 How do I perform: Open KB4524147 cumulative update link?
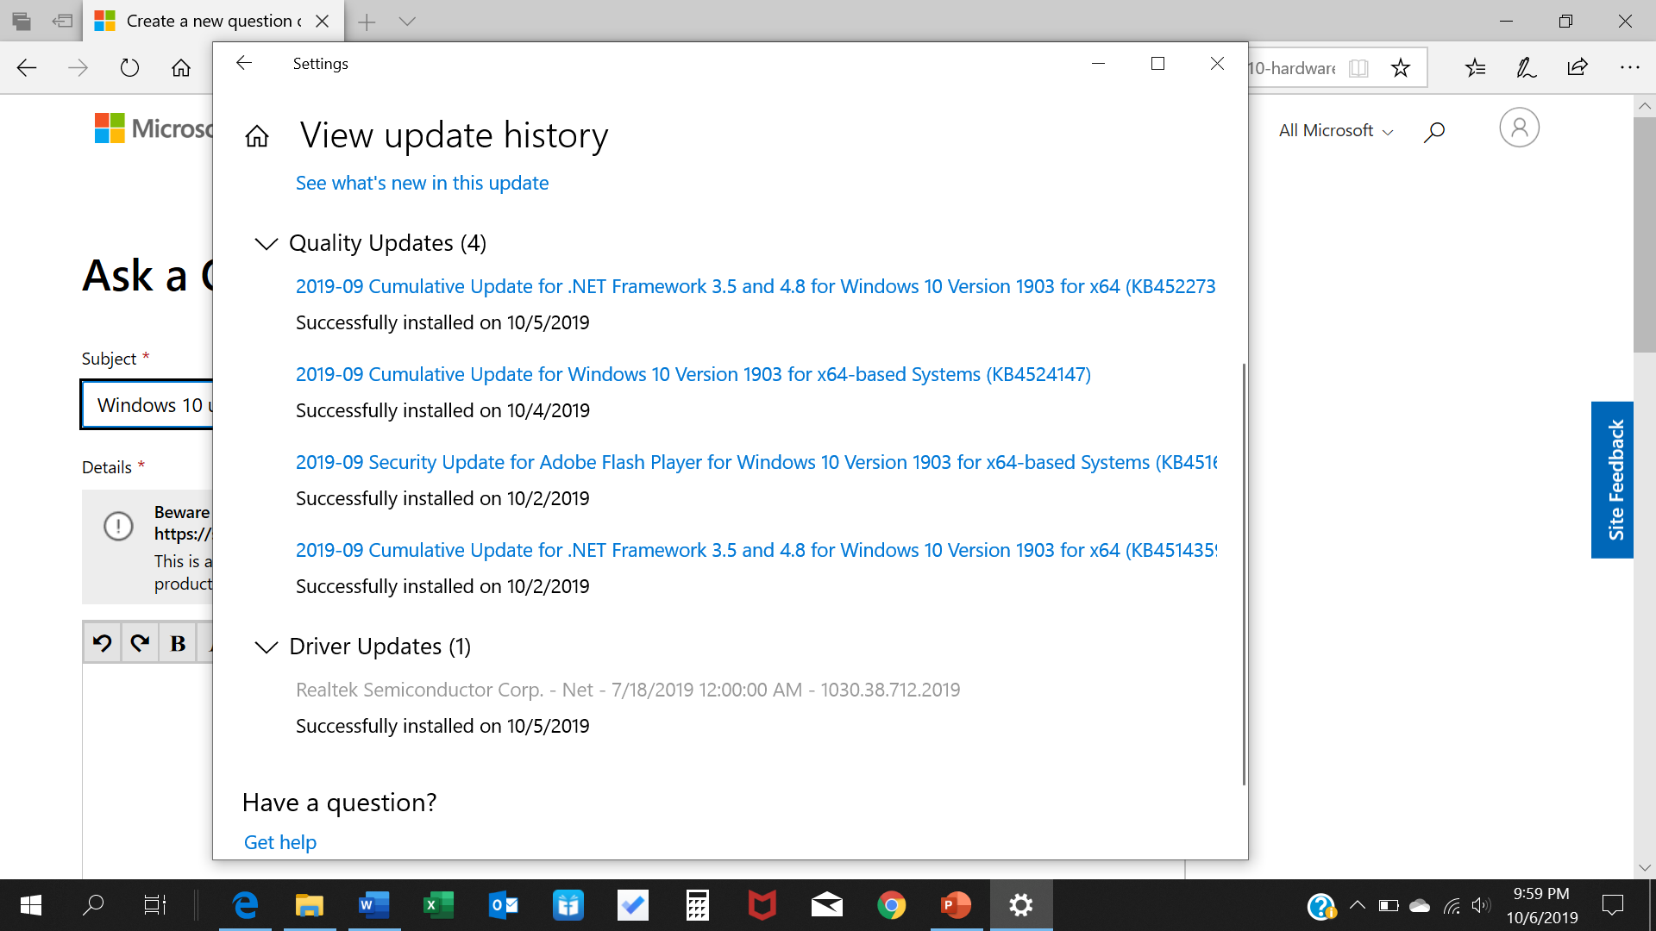click(693, 374)
